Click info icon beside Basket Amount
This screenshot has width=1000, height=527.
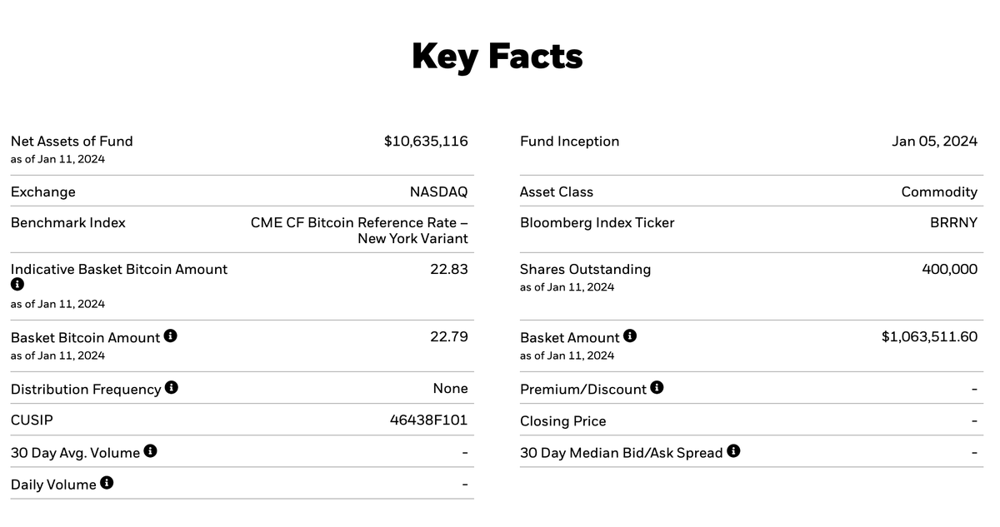(630, 336)
